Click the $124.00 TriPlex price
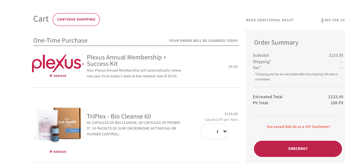 coord(231,114)
